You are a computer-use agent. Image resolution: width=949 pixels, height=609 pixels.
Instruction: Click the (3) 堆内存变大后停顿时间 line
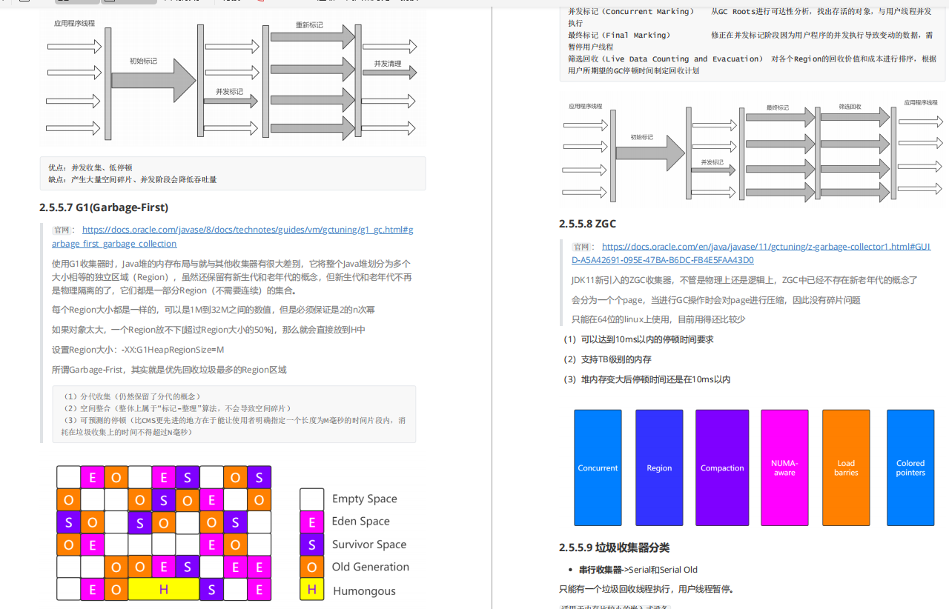(x=647, y=379)
